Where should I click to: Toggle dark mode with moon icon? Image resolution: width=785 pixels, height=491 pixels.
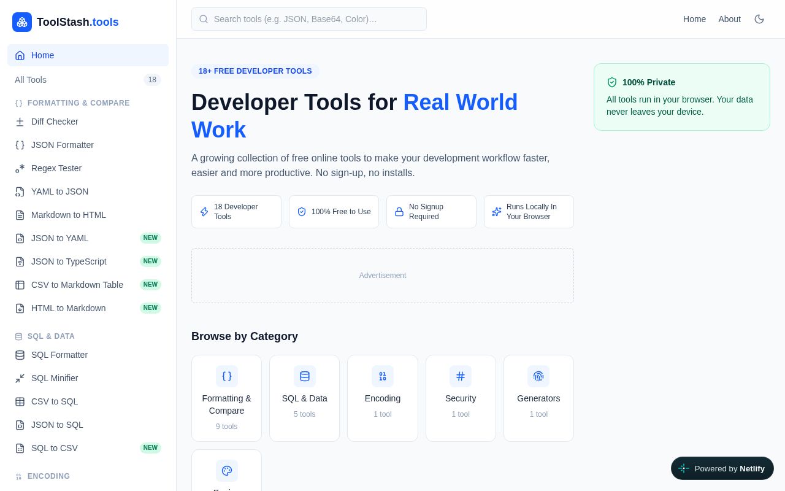coord(759,19)
